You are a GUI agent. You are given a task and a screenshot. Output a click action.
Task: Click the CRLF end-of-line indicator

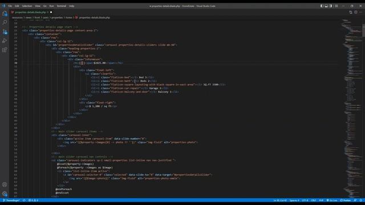pyautogui.click(x=314, y=200)
